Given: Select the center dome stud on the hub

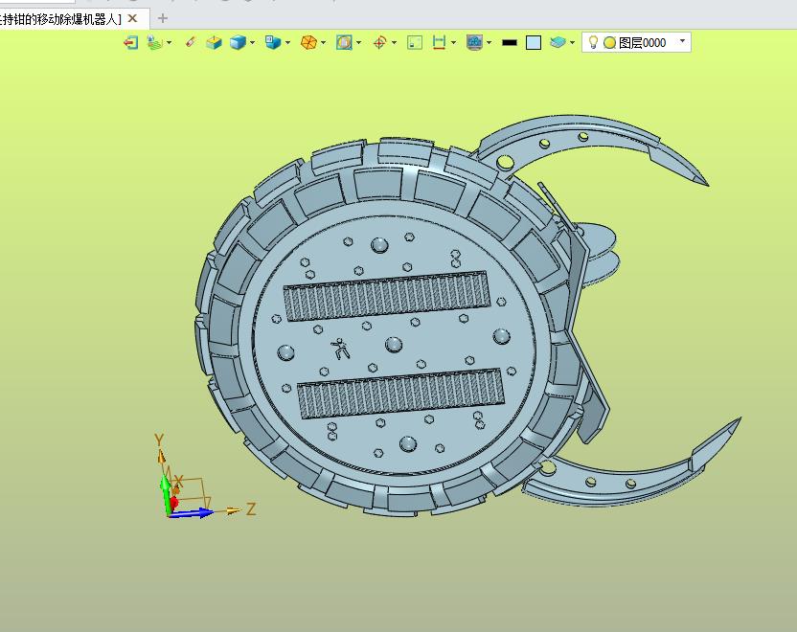Looking at the screenshot, I should [394, 345].
